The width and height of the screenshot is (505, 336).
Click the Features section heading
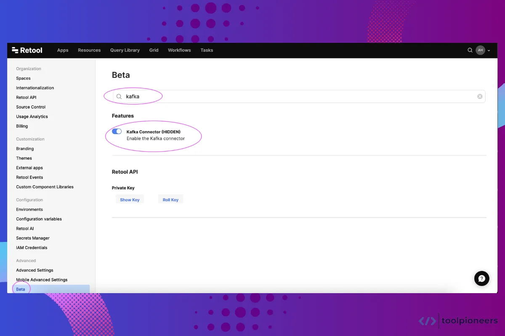point(123,115)
